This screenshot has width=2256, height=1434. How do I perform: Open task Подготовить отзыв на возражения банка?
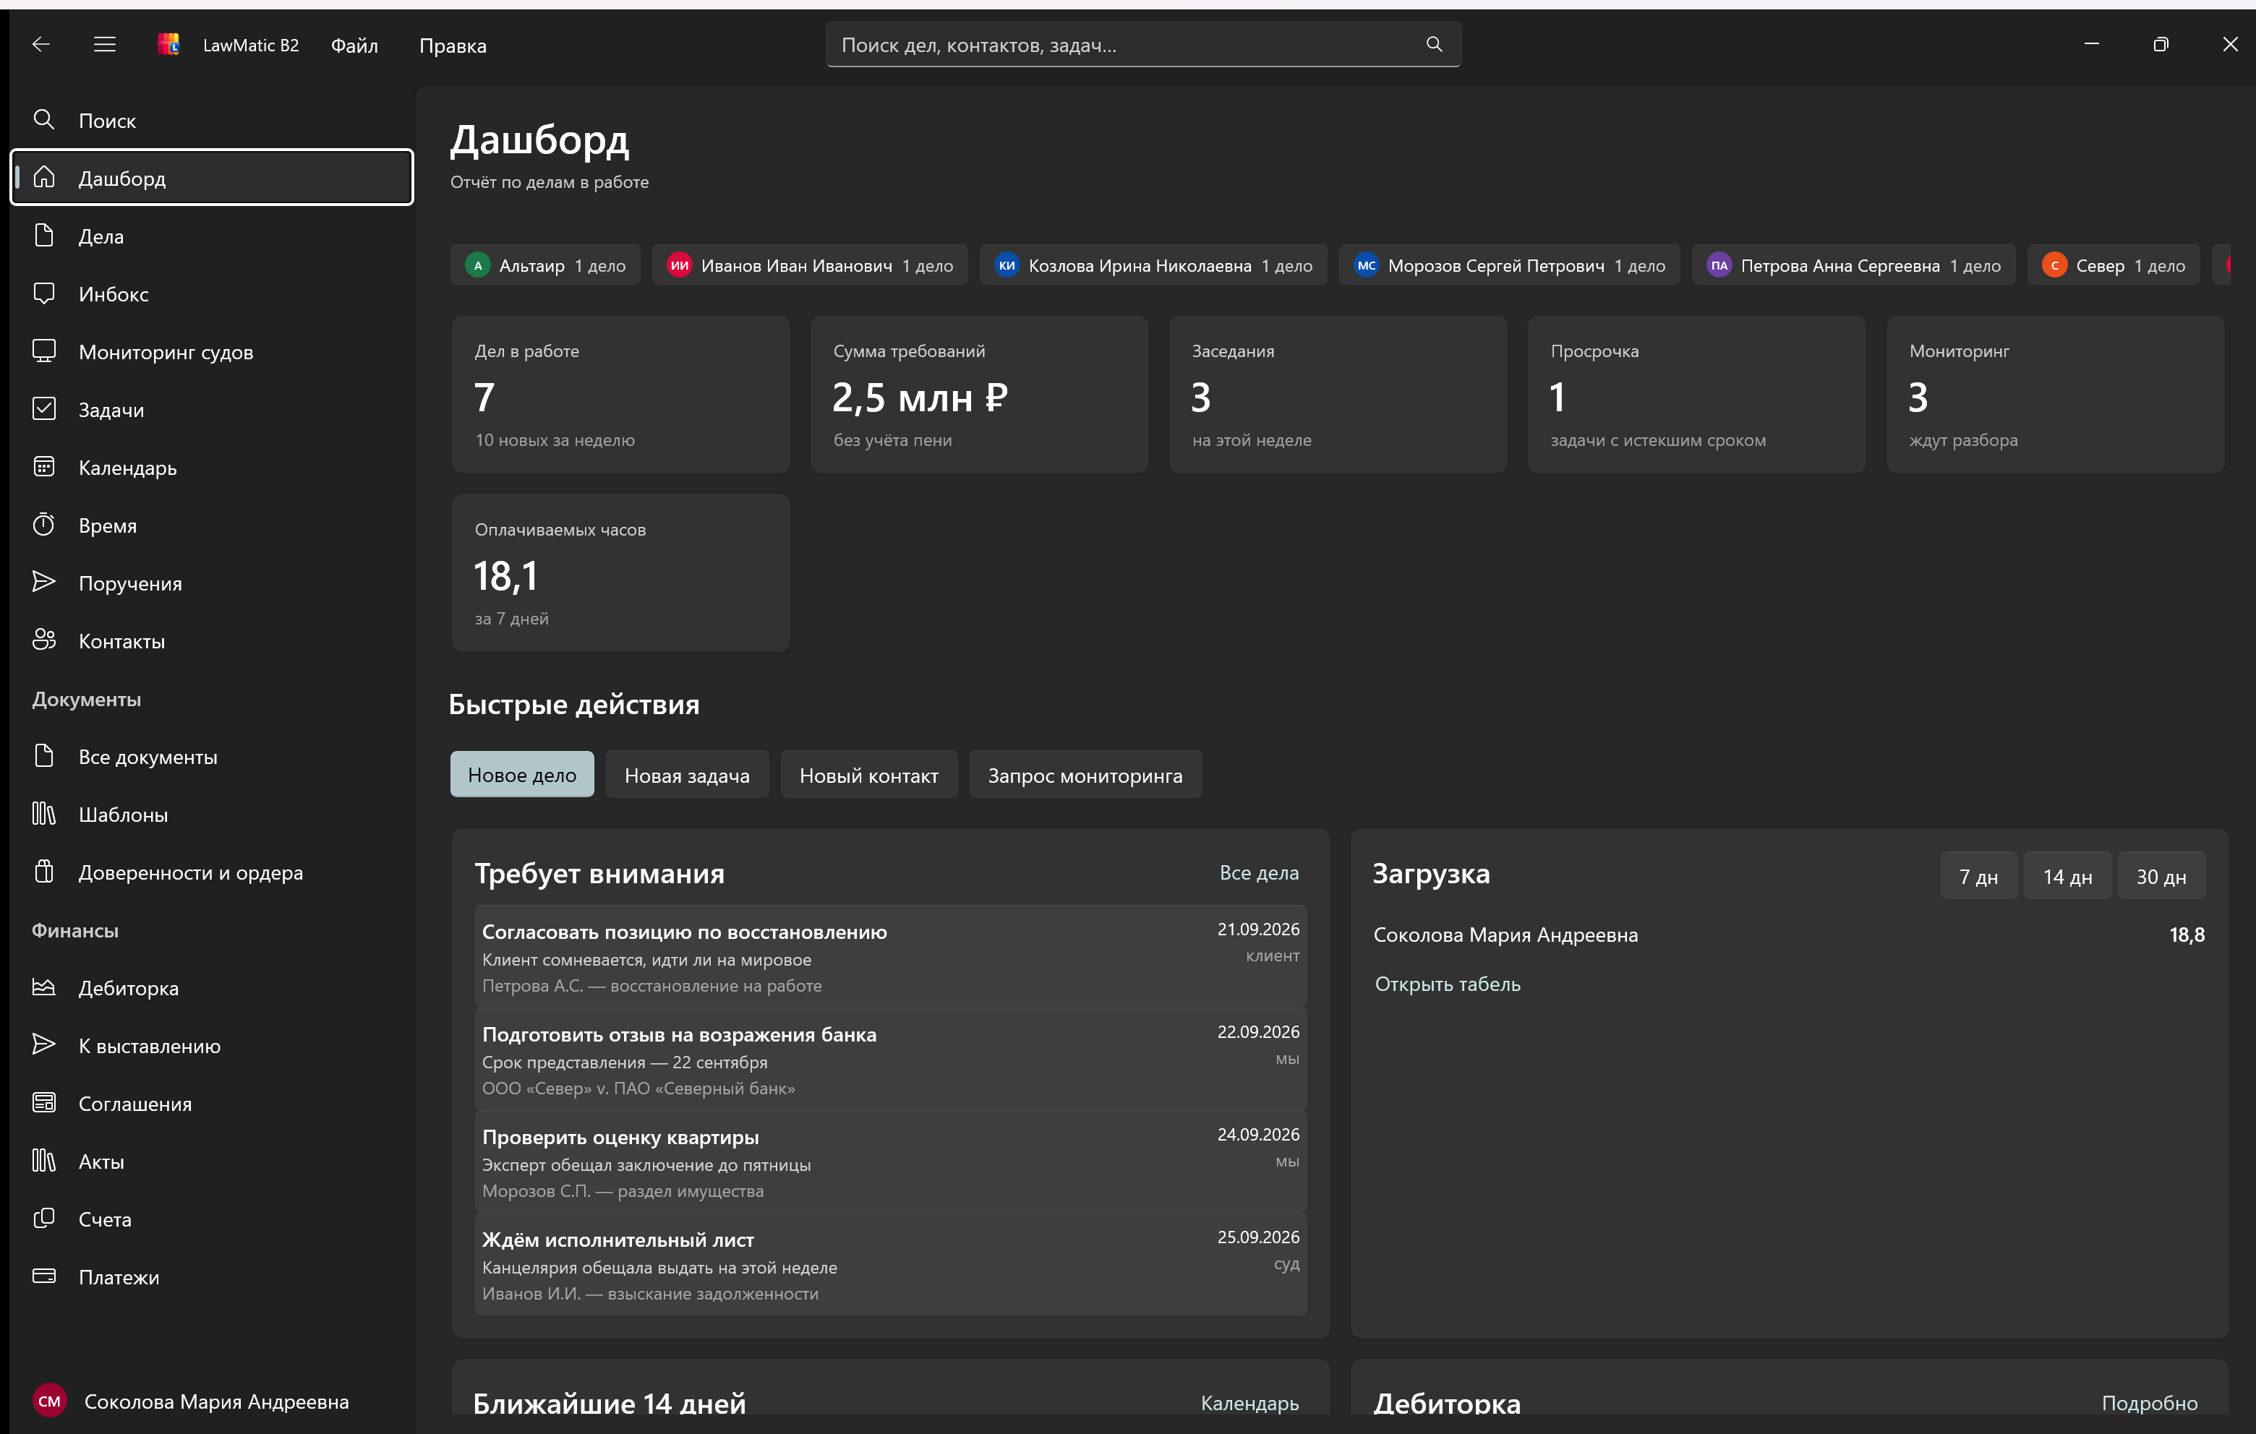pos(891,1060)
